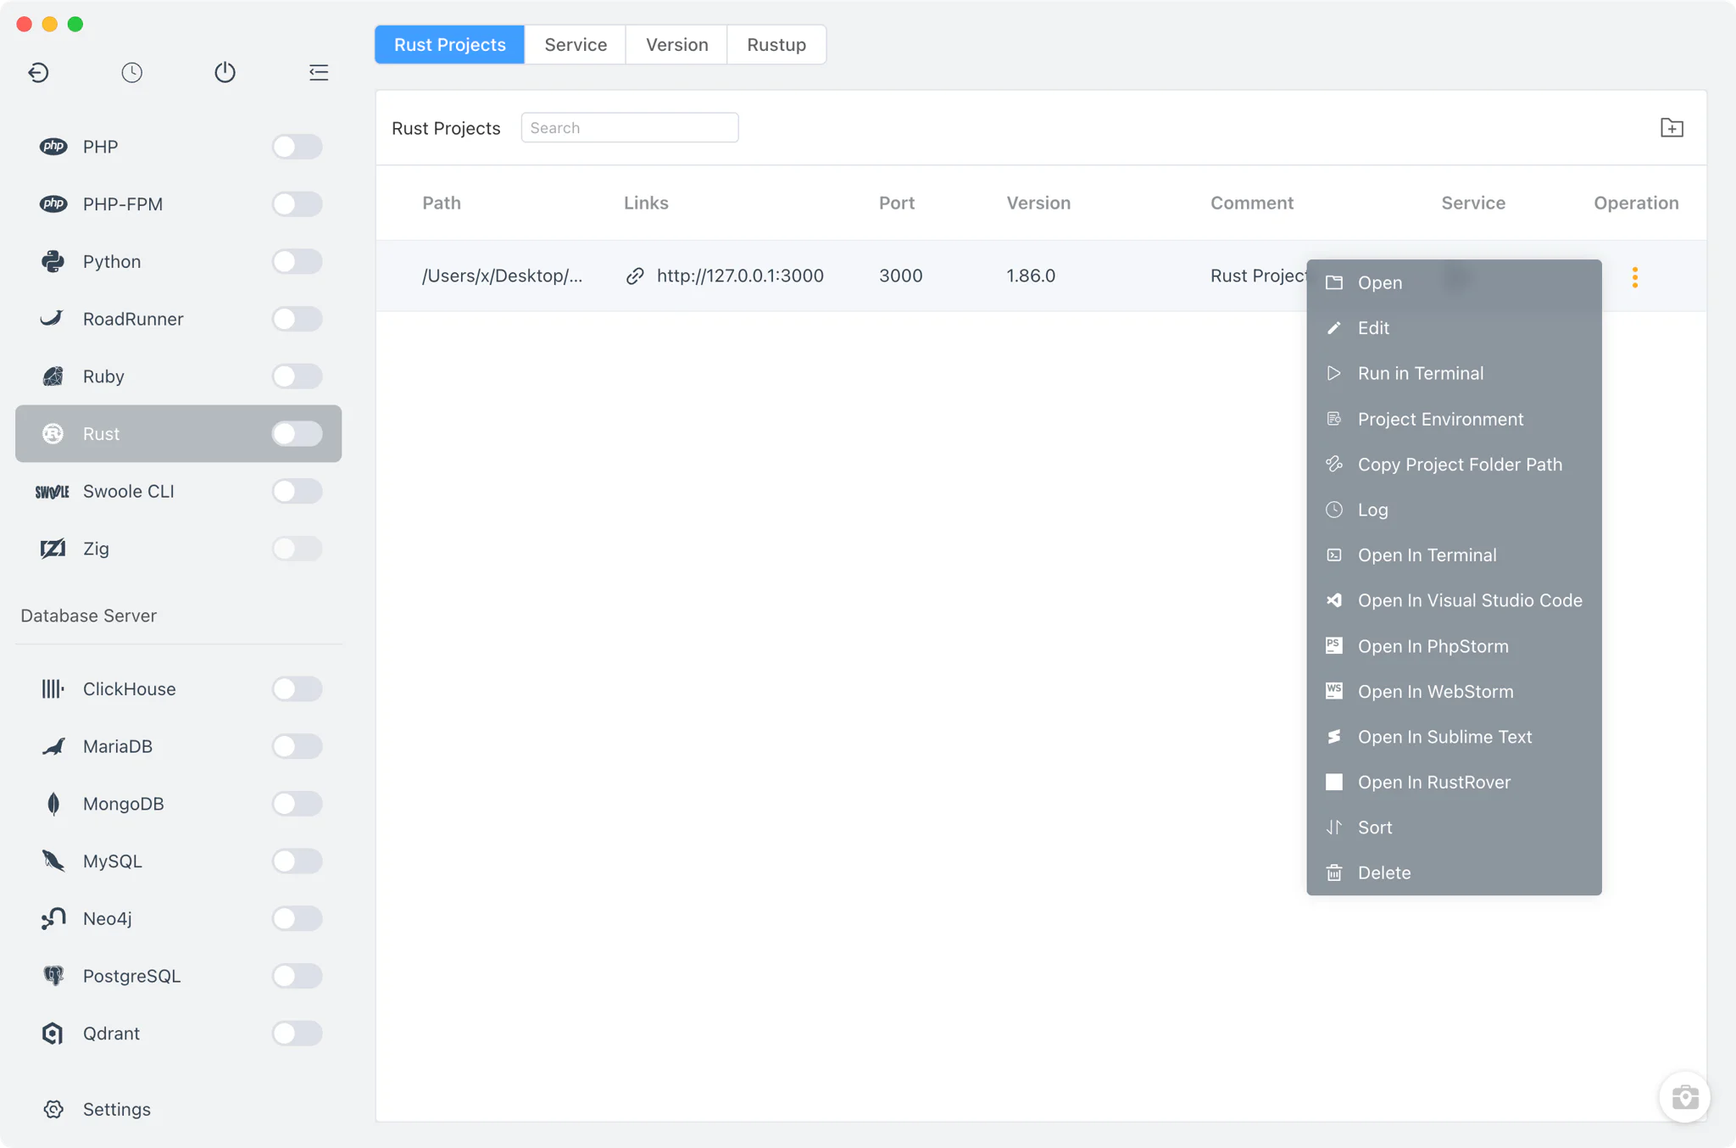Click the three-dot operation menu icon
The width and height of the screenshot is (1736, 1148).
pos(1635,277)
